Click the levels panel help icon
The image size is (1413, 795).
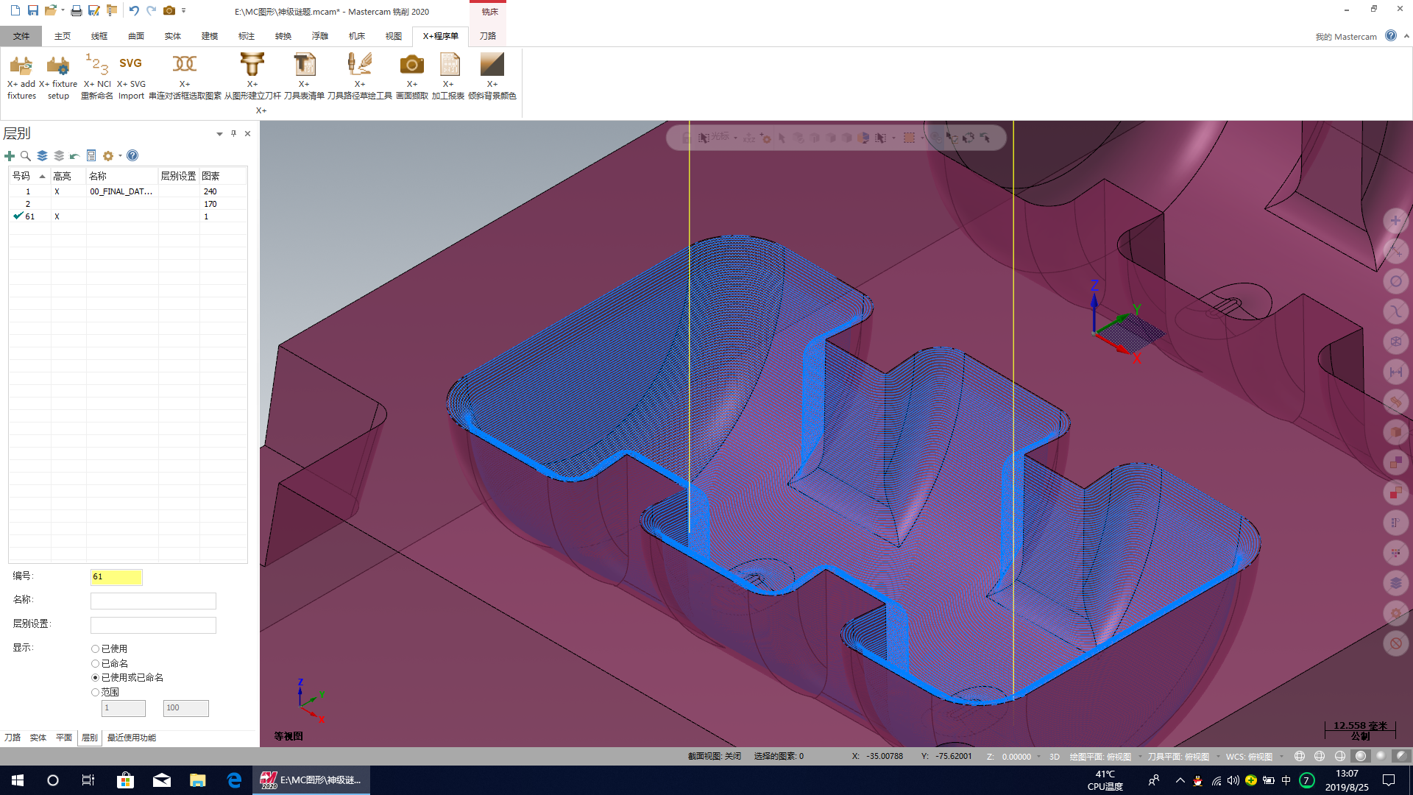tap(132, 155)
